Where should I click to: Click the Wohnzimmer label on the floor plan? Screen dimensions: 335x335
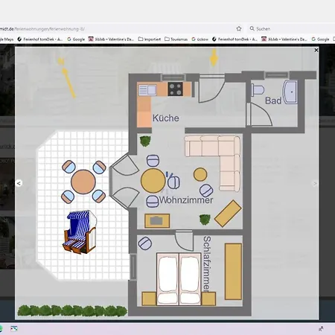tap(186, 200)
